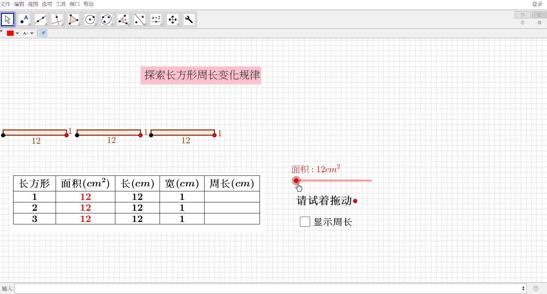Select the Slider creation tool (a=2)
This screenshot has width=547, height=294.
[x=156, y=19]
